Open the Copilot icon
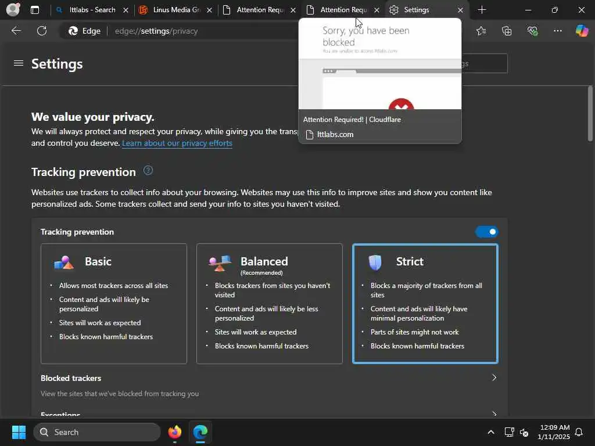 [582, 31]
